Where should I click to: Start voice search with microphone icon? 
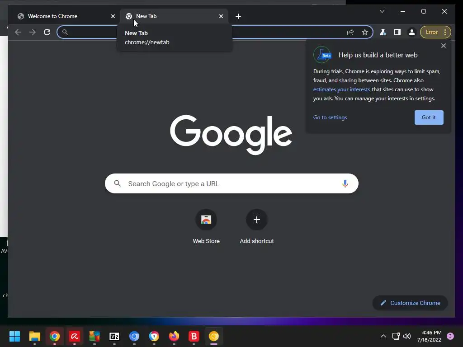point(345,183)
